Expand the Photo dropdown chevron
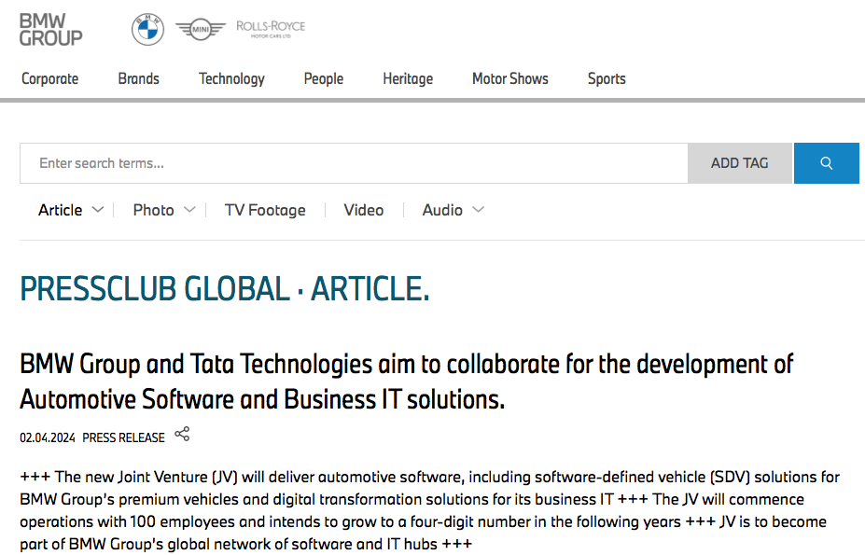 click(x=189, y=210)
